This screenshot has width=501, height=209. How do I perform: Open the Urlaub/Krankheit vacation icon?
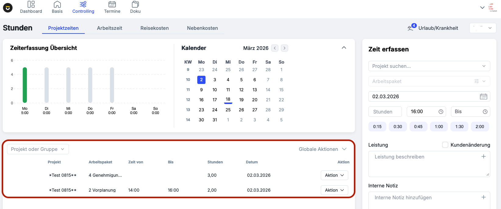click(x=410, y=28)
